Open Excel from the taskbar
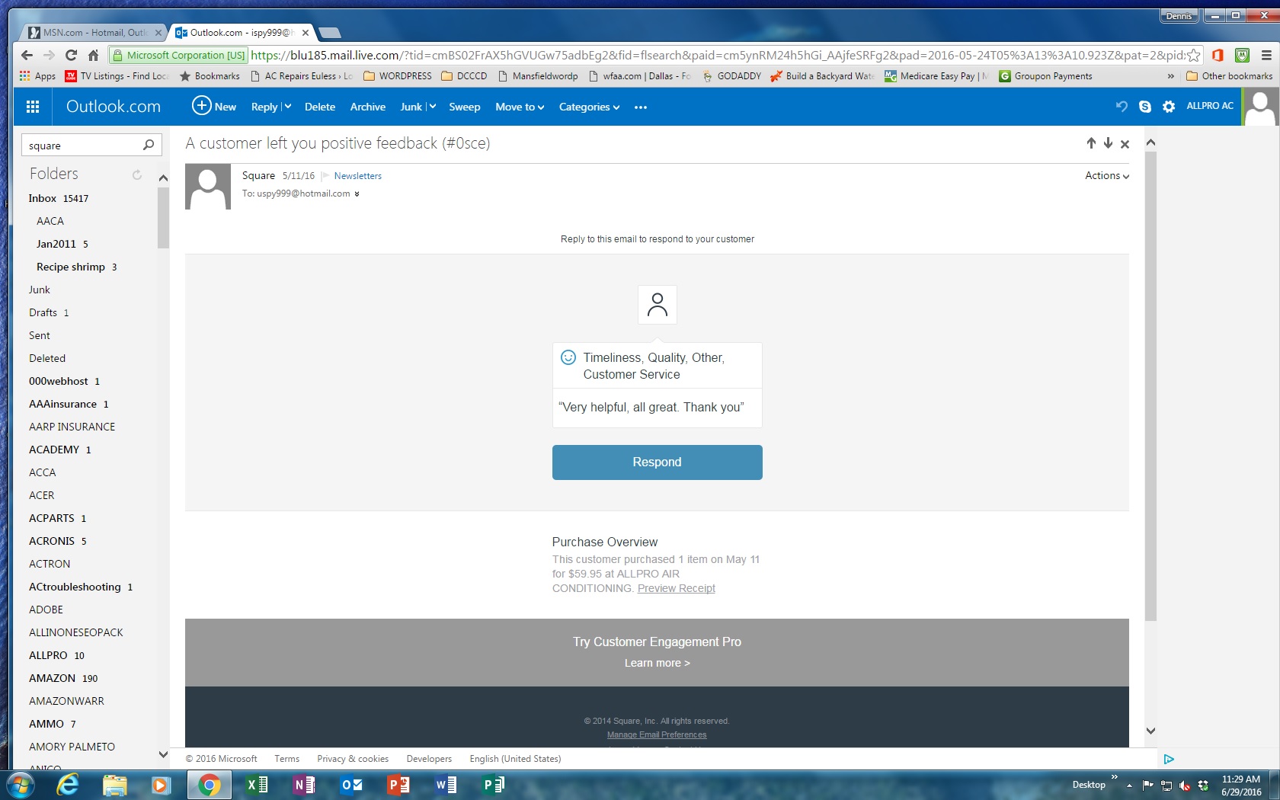This screenshot has width=1280, height=800. 257,784
